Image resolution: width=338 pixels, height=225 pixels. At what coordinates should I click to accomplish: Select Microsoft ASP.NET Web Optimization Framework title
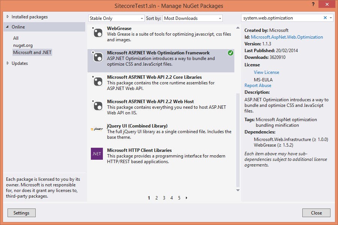pos(158,53)
